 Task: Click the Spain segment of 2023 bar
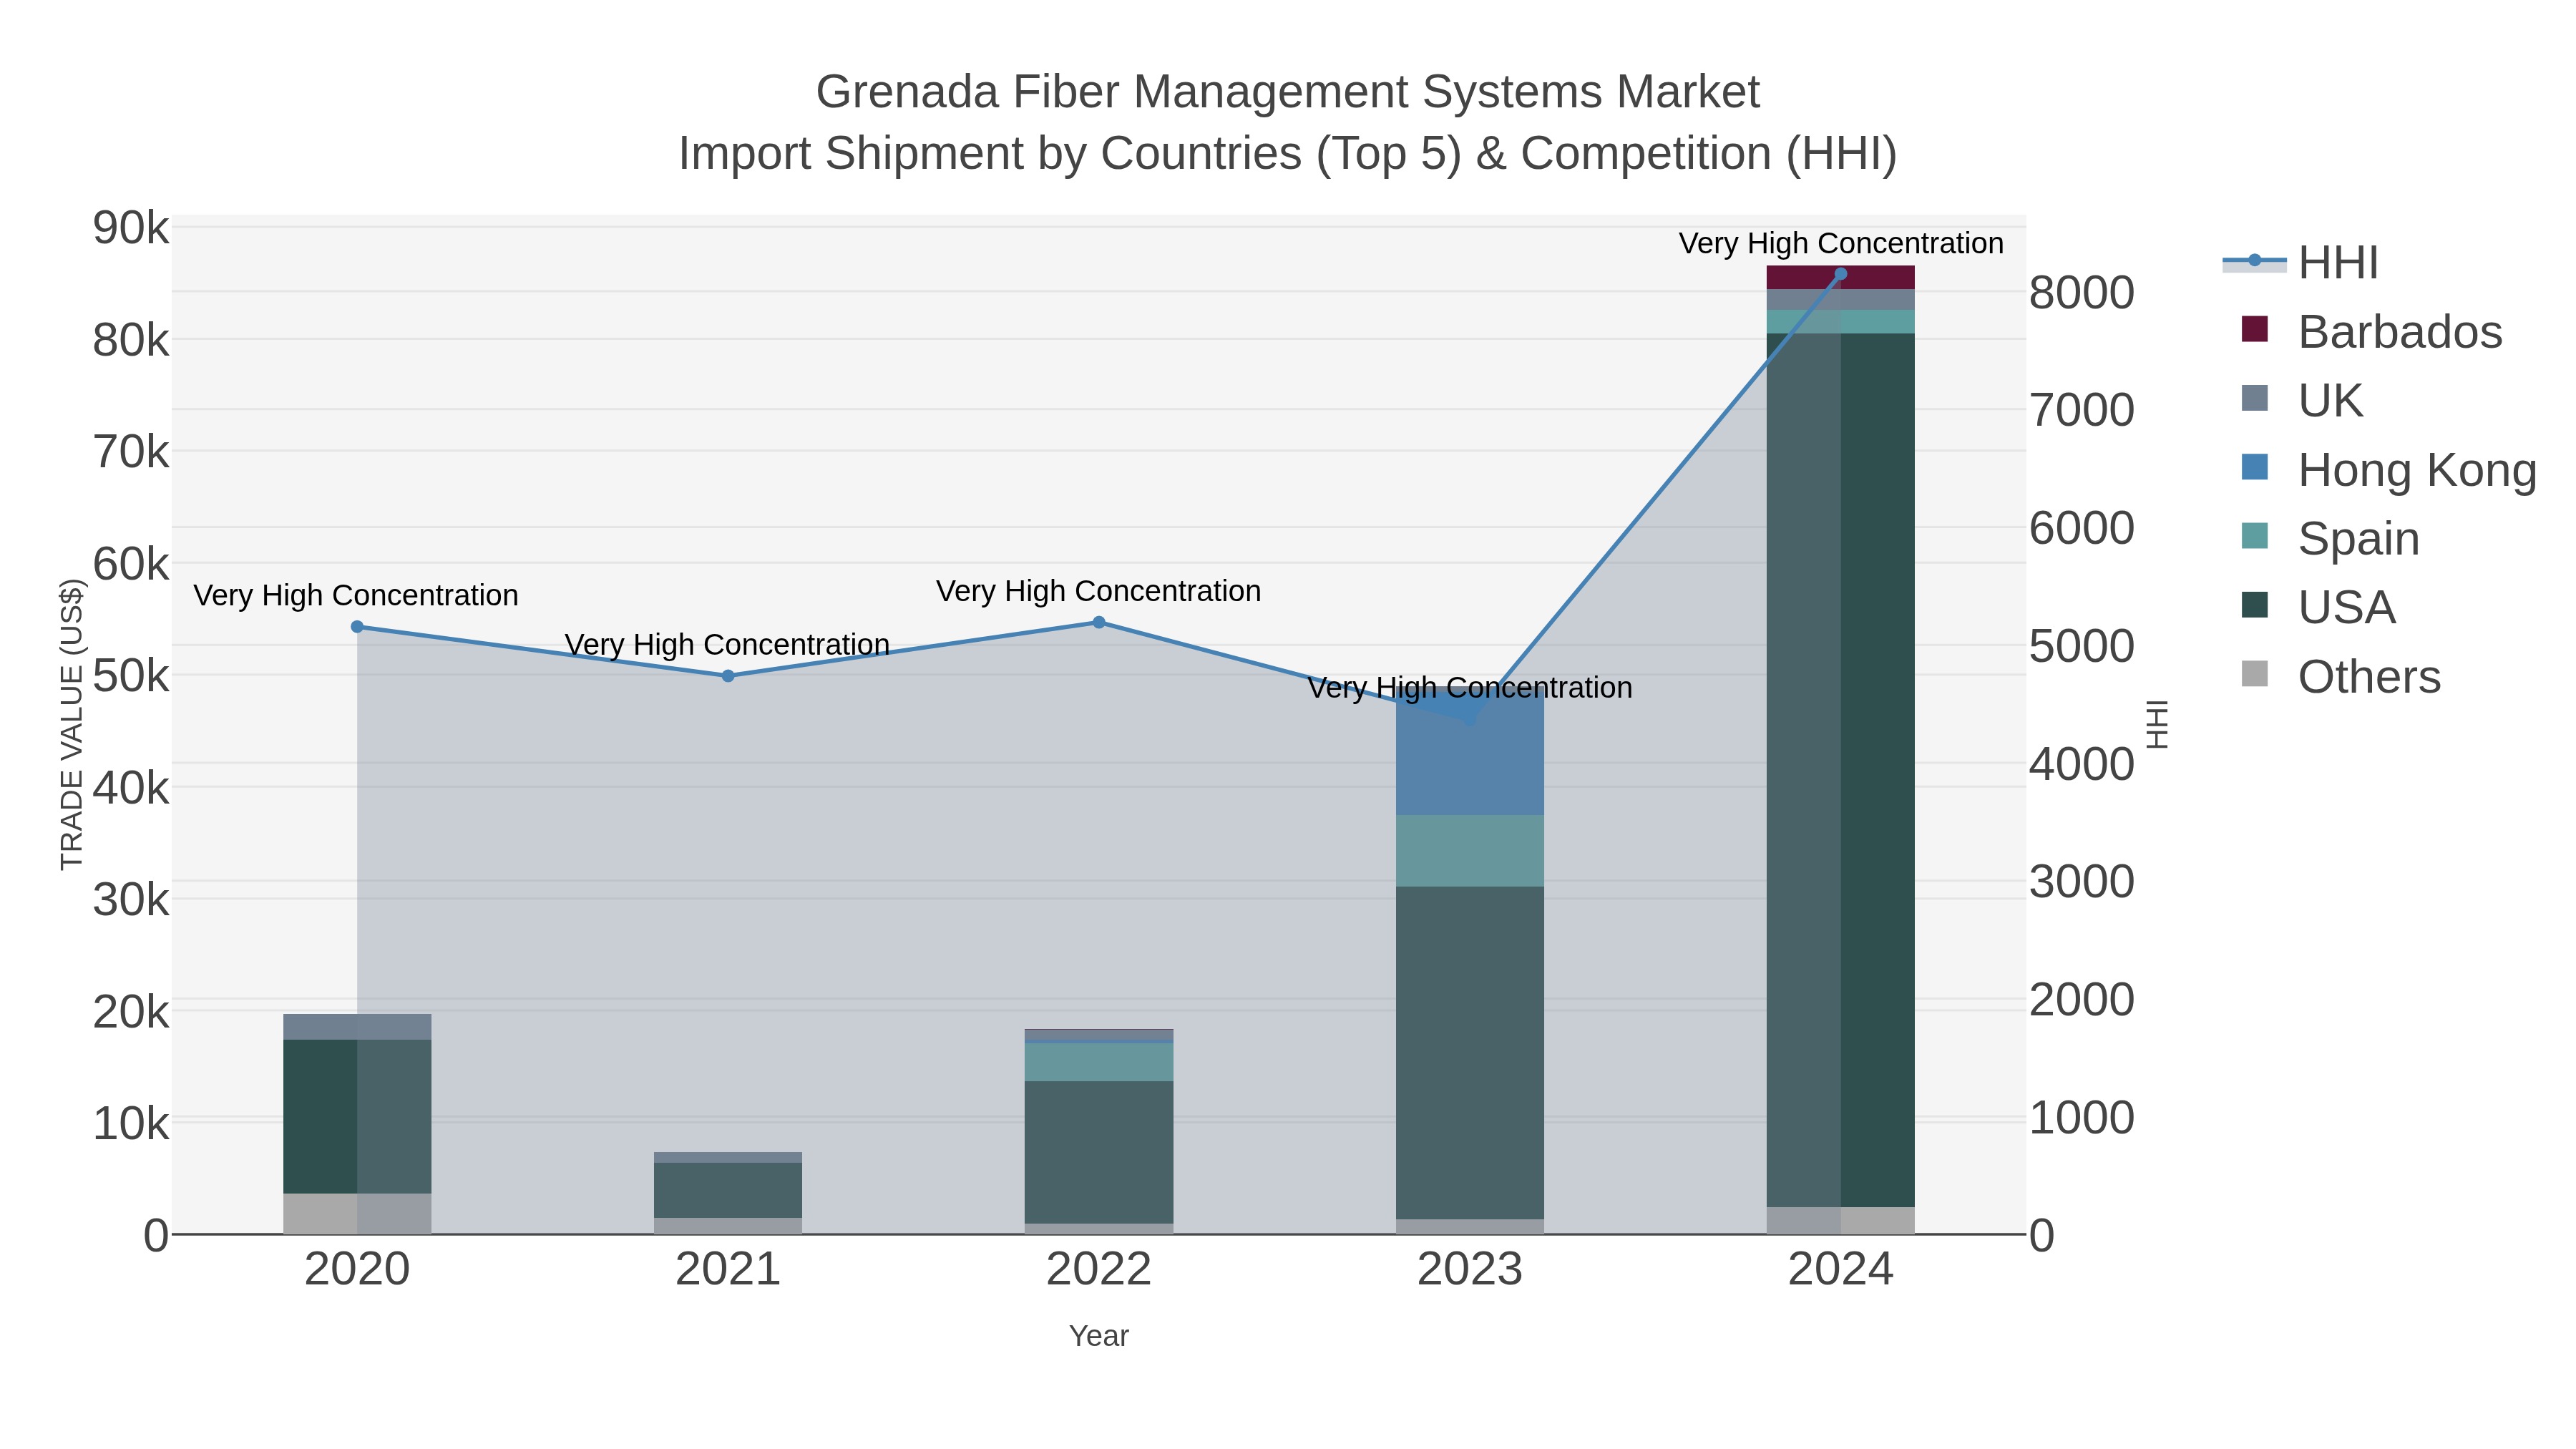[1470, 851]
